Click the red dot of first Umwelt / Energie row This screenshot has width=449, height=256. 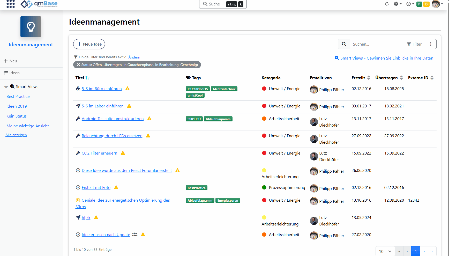pyautogui.click(x=264, y=89)
